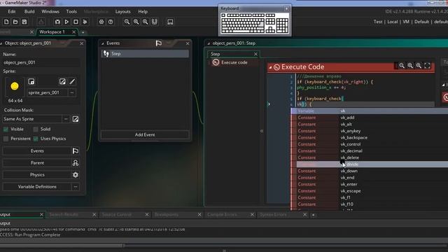Toggle the Visible checkbox
The height and width of the screenshot is (252, 448).
point(6,129)
